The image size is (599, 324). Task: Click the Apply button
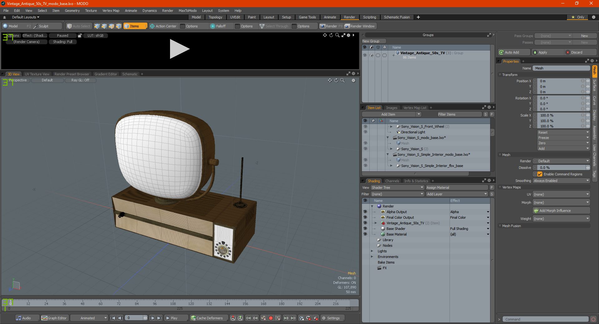pyautogui.click(x=548, y=52)
